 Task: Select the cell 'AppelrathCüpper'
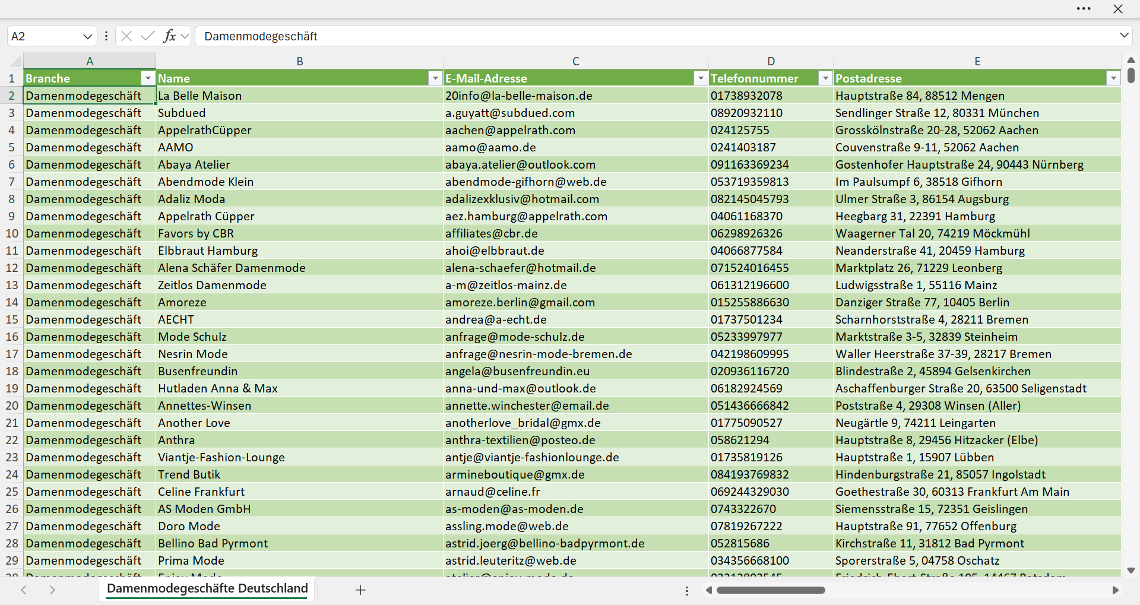299,130
